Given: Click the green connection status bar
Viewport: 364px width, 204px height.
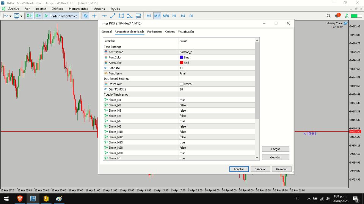Looking at the screenshot, I should 356,16.
